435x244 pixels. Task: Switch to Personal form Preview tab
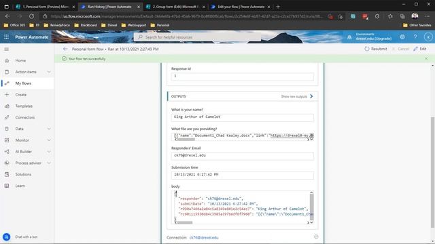pyautogui.click(x=45, y=7)
